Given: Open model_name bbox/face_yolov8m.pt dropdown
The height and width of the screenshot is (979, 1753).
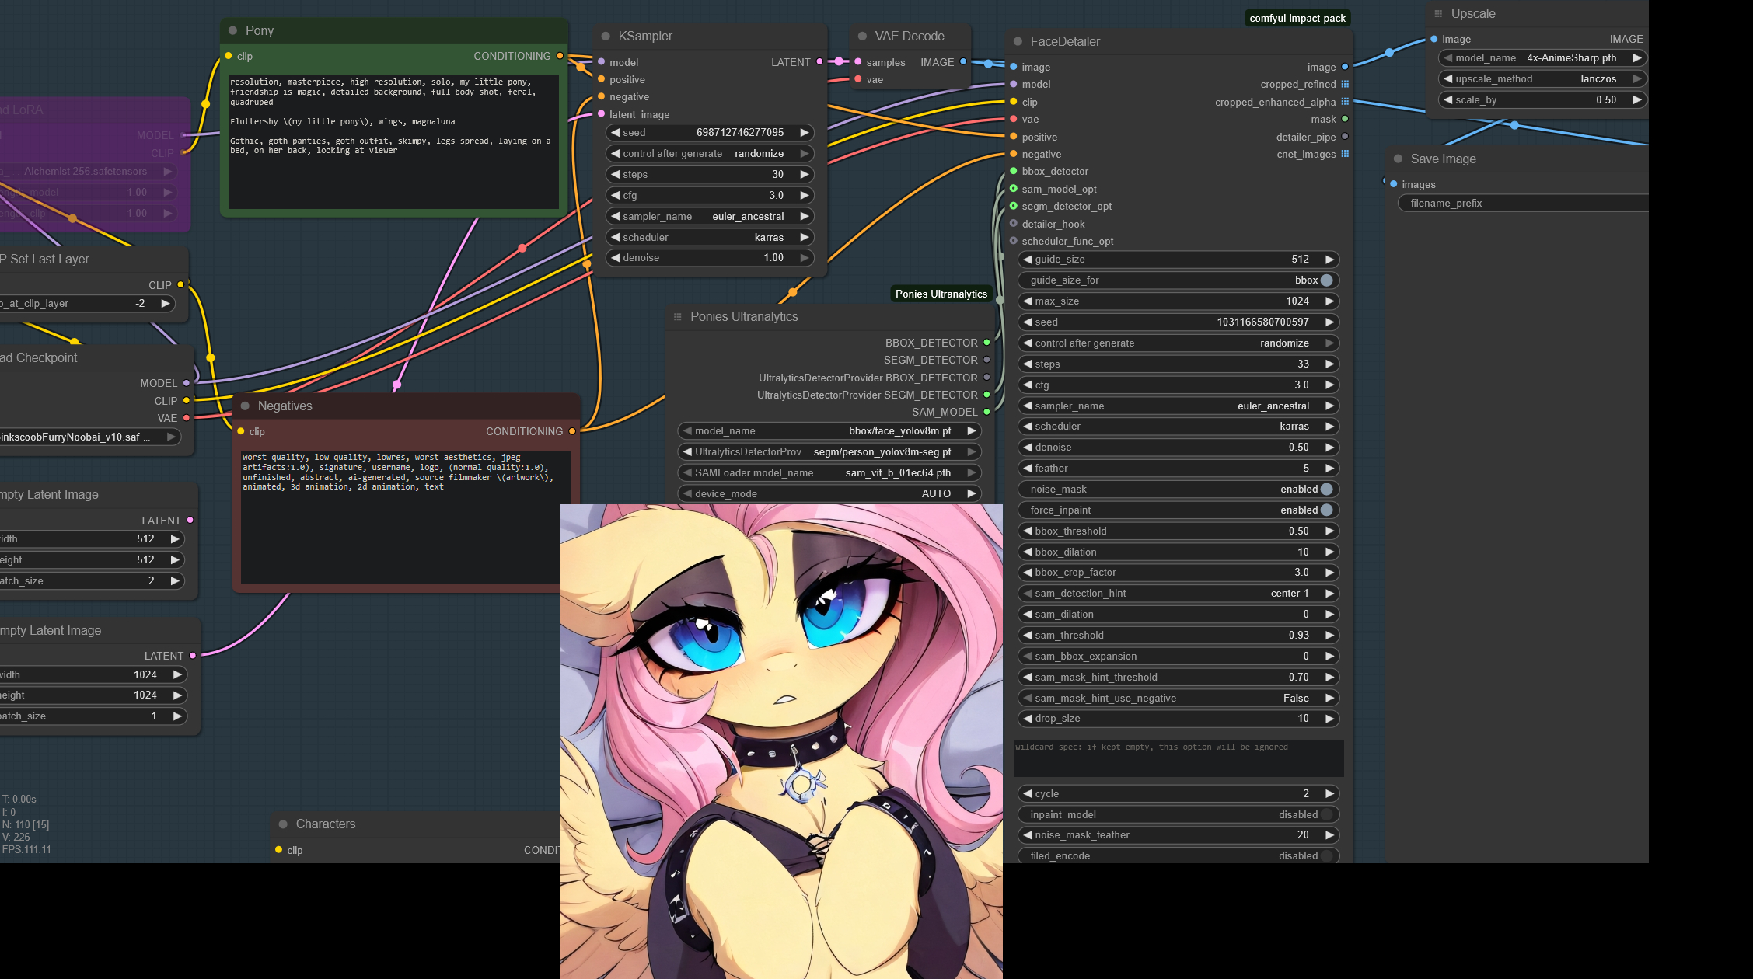Looking at the screenshot, I should click(x=829, y=431).
